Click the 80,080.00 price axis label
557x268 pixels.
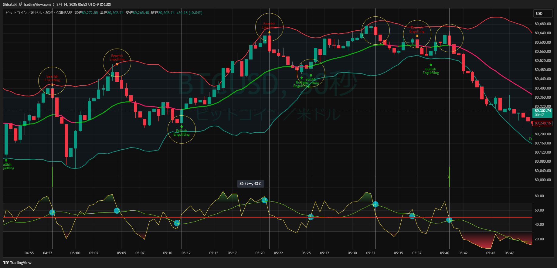point(542,161)
